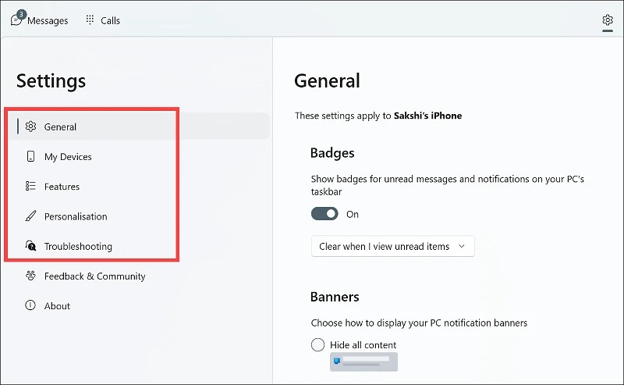Open the Clear when I view unread items dropdown
Image resolution: width=624 pixels, height=385 pixels.
coord(393,246)
